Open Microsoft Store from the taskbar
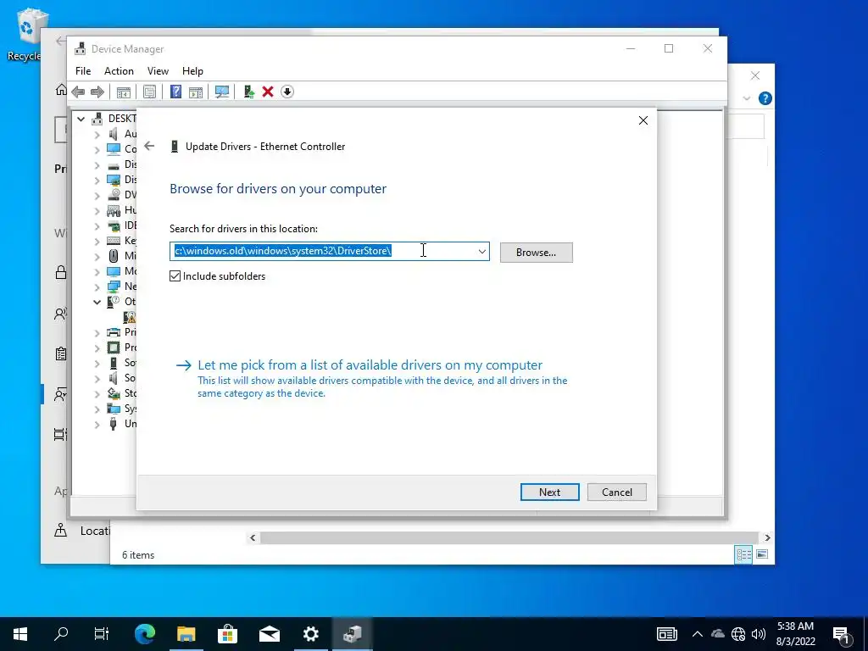 pos(227,634)
